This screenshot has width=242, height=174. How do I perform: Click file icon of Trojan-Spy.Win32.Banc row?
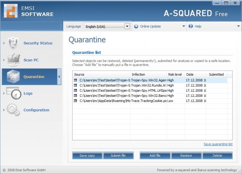[75, 96]
